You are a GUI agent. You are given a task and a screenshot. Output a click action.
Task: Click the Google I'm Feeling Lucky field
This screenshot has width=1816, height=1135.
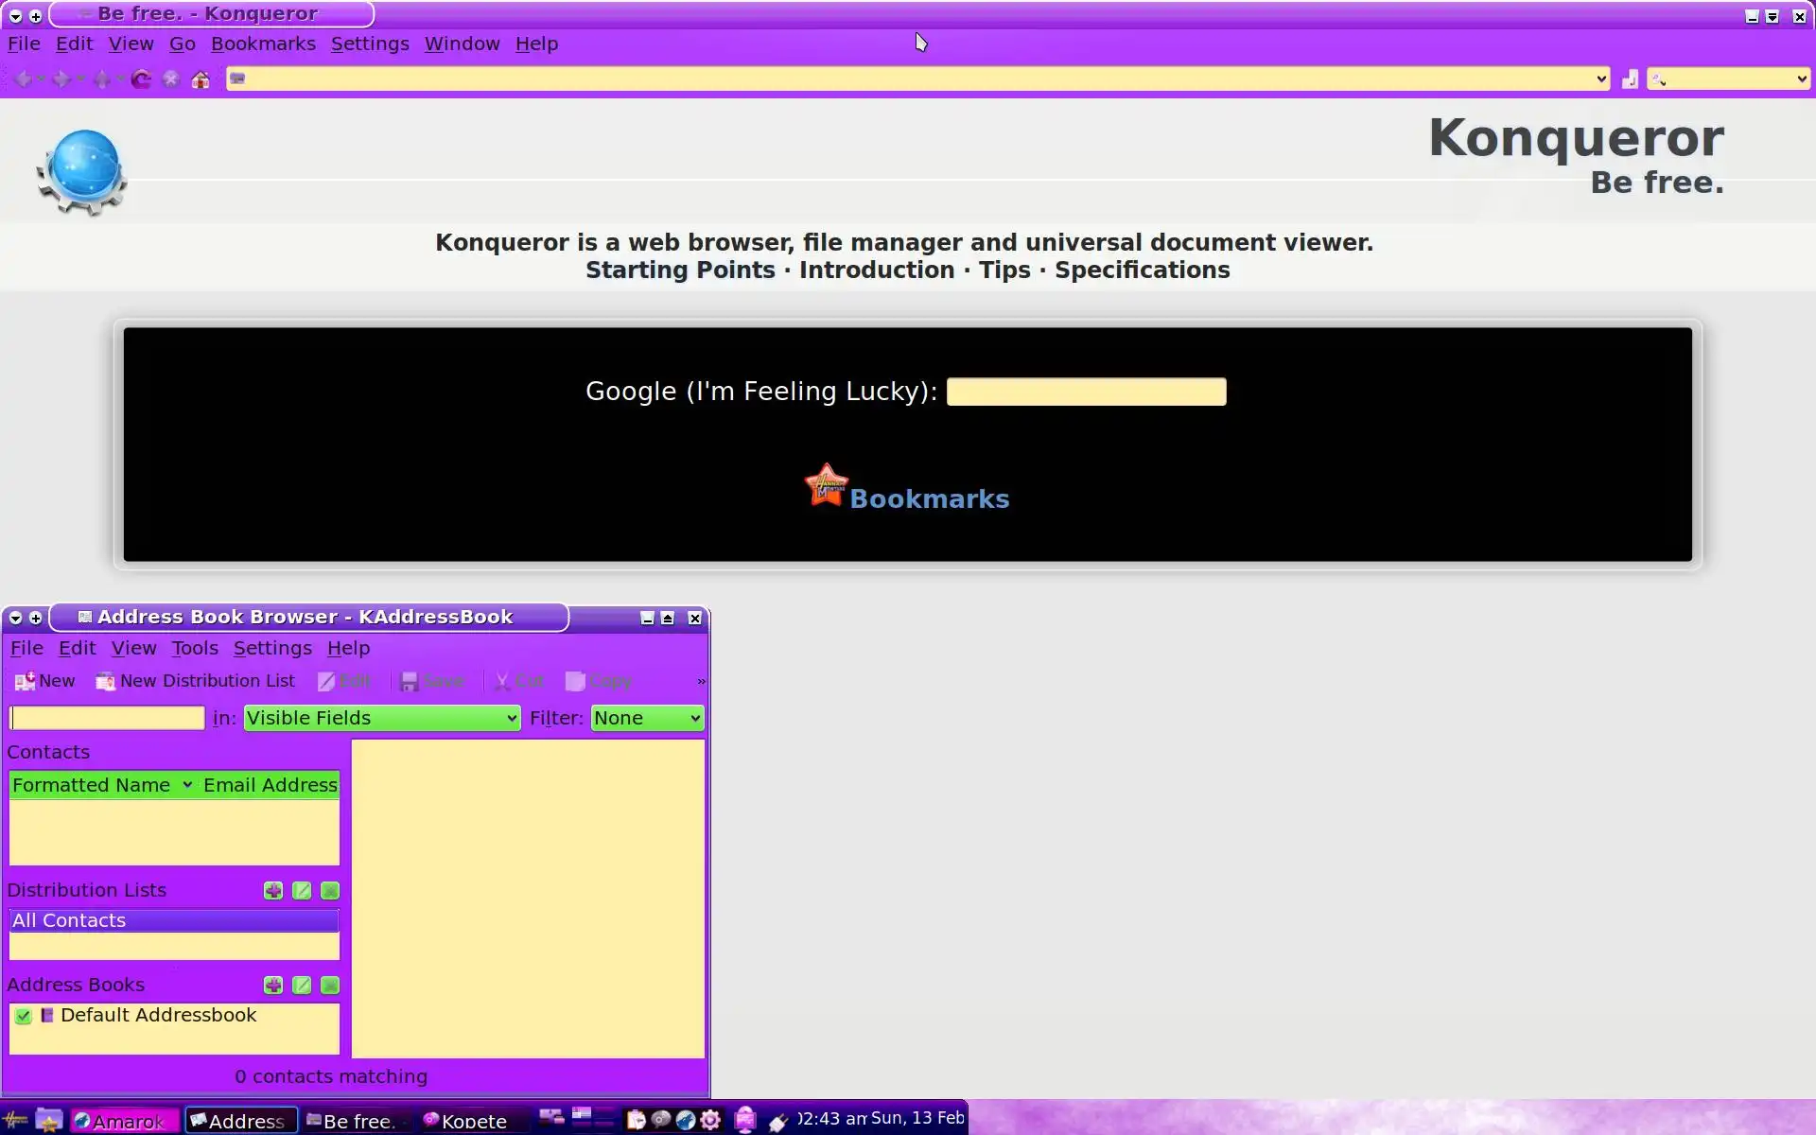coord(1086,392)
